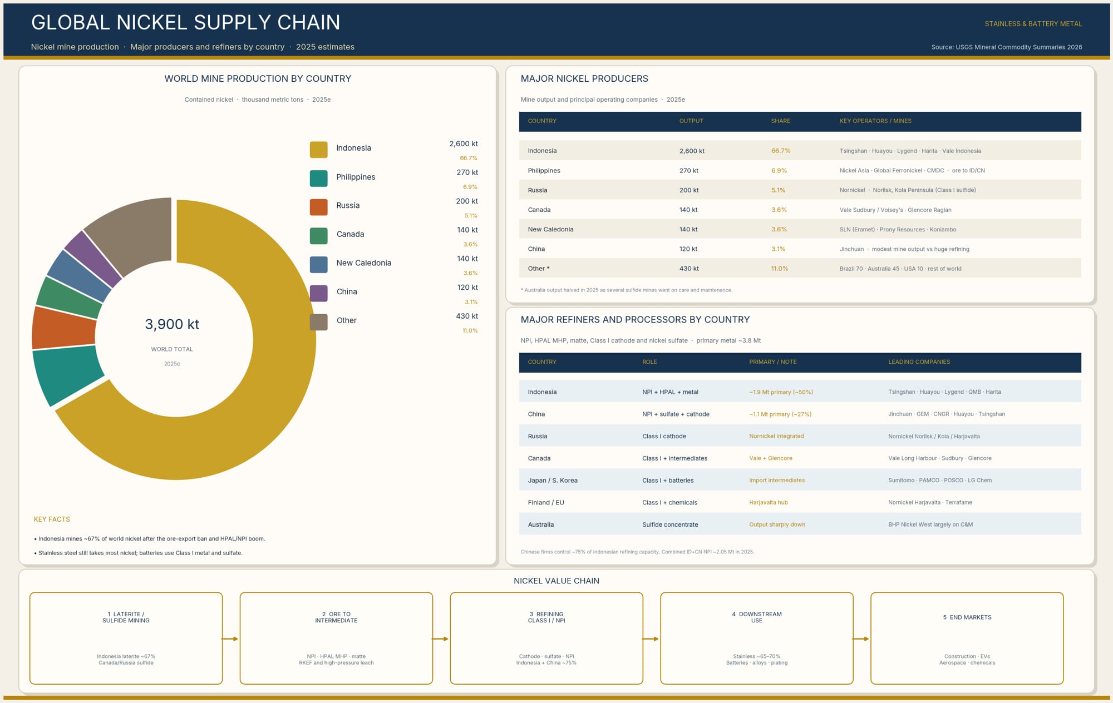
Task: Select the Other brown legend swatch
Action: pos(318,322)
